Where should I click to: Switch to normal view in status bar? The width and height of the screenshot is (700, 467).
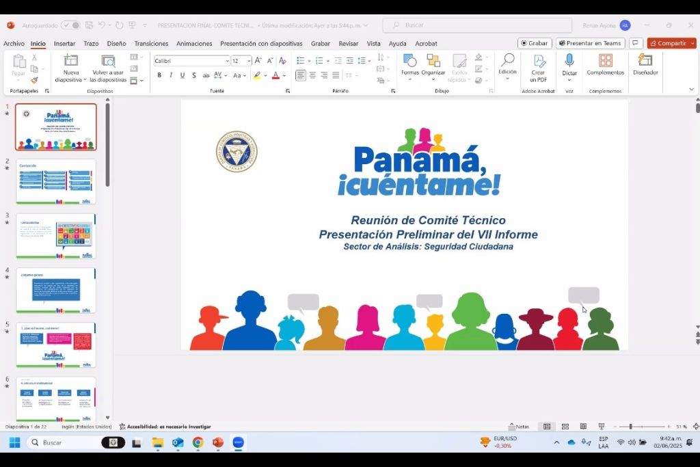547,427
